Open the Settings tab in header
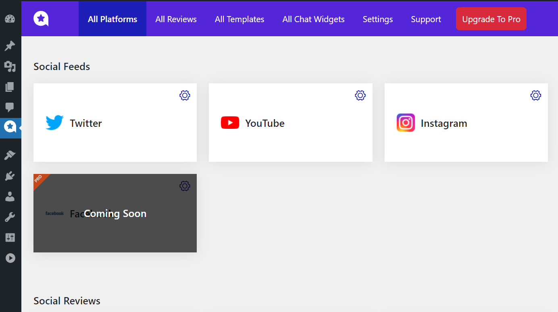558x312 pixels. (x=378, y=19)
